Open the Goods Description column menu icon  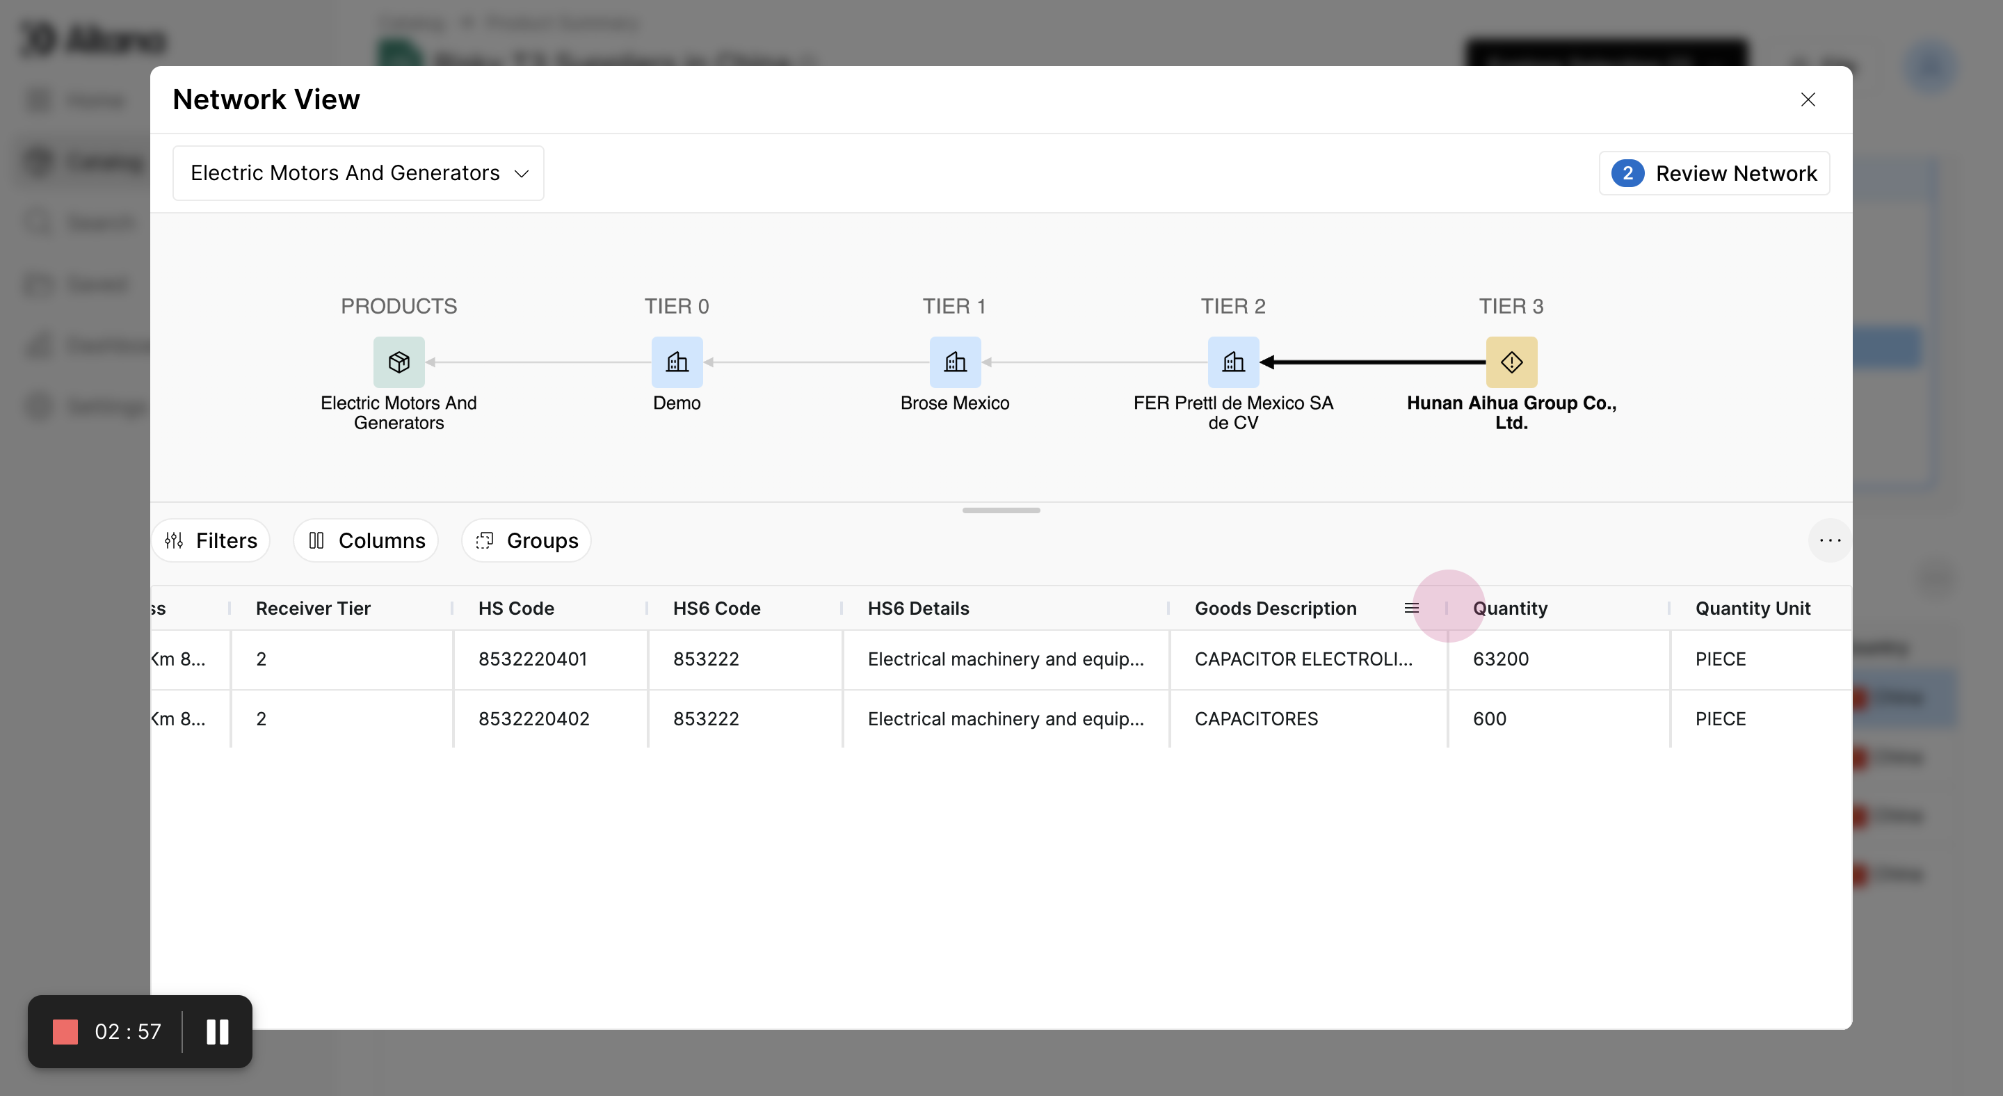click(x=1411, y=608)
